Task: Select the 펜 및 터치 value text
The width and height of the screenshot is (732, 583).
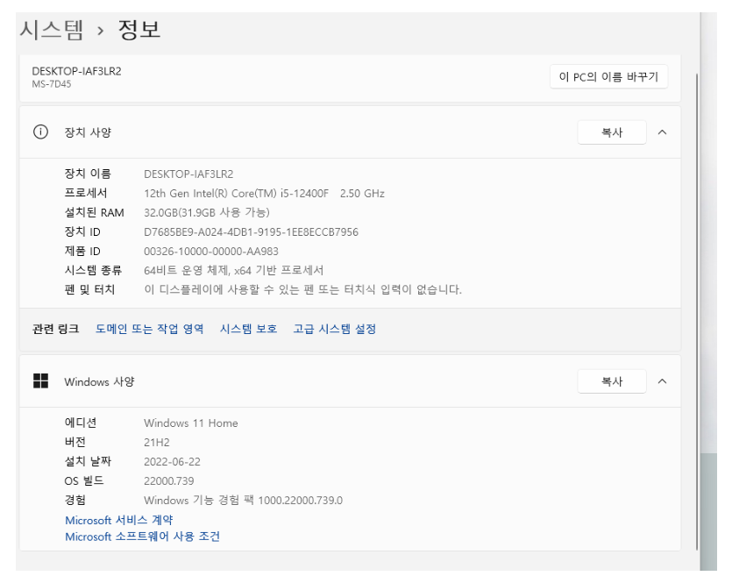Action: pos(303,289)
